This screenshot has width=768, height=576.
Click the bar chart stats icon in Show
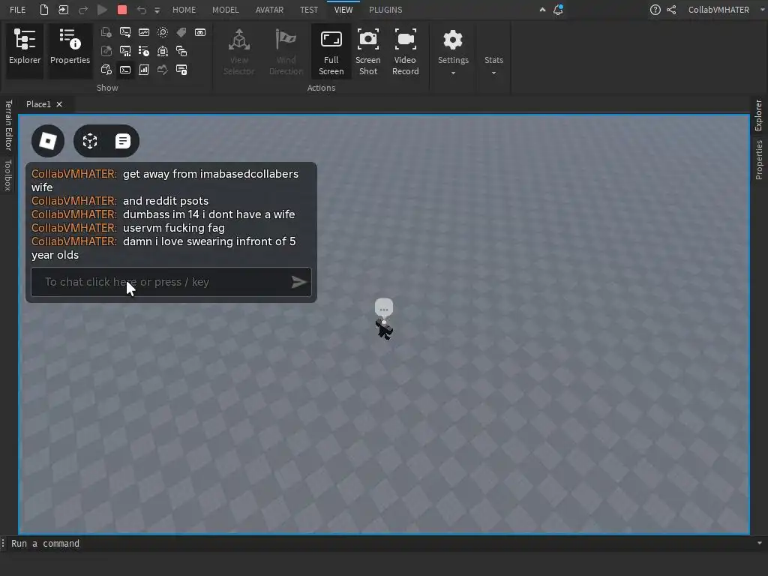[x=144, y=70]
